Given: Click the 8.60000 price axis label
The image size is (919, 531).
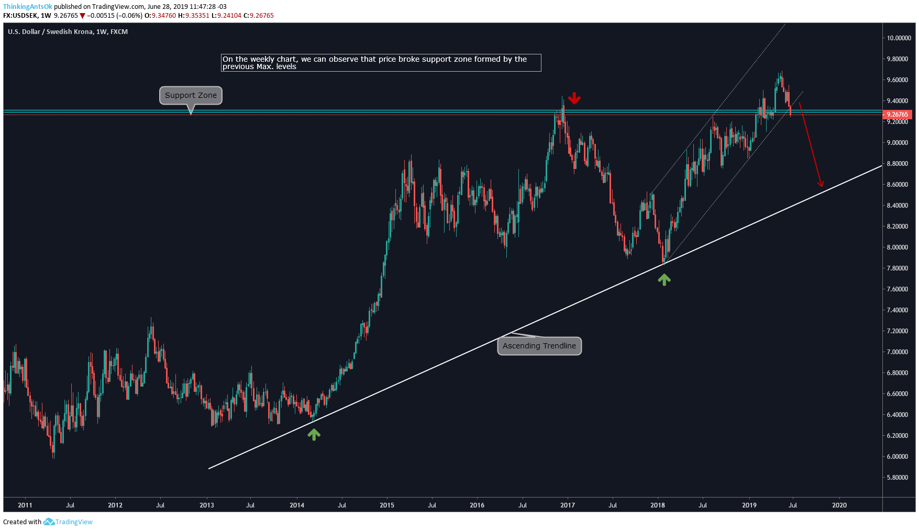Looking at the screenshot, I should click(898, 185).
